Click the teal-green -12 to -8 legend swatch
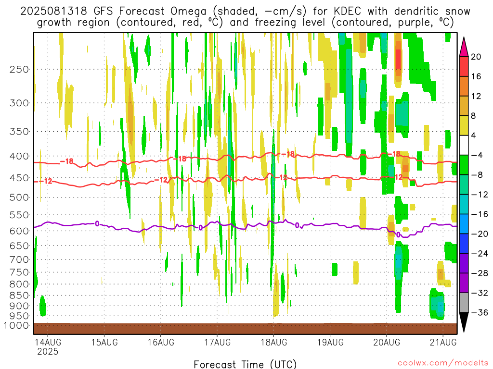The height and width of the screenshot is (369, 493). pos(464,184)
